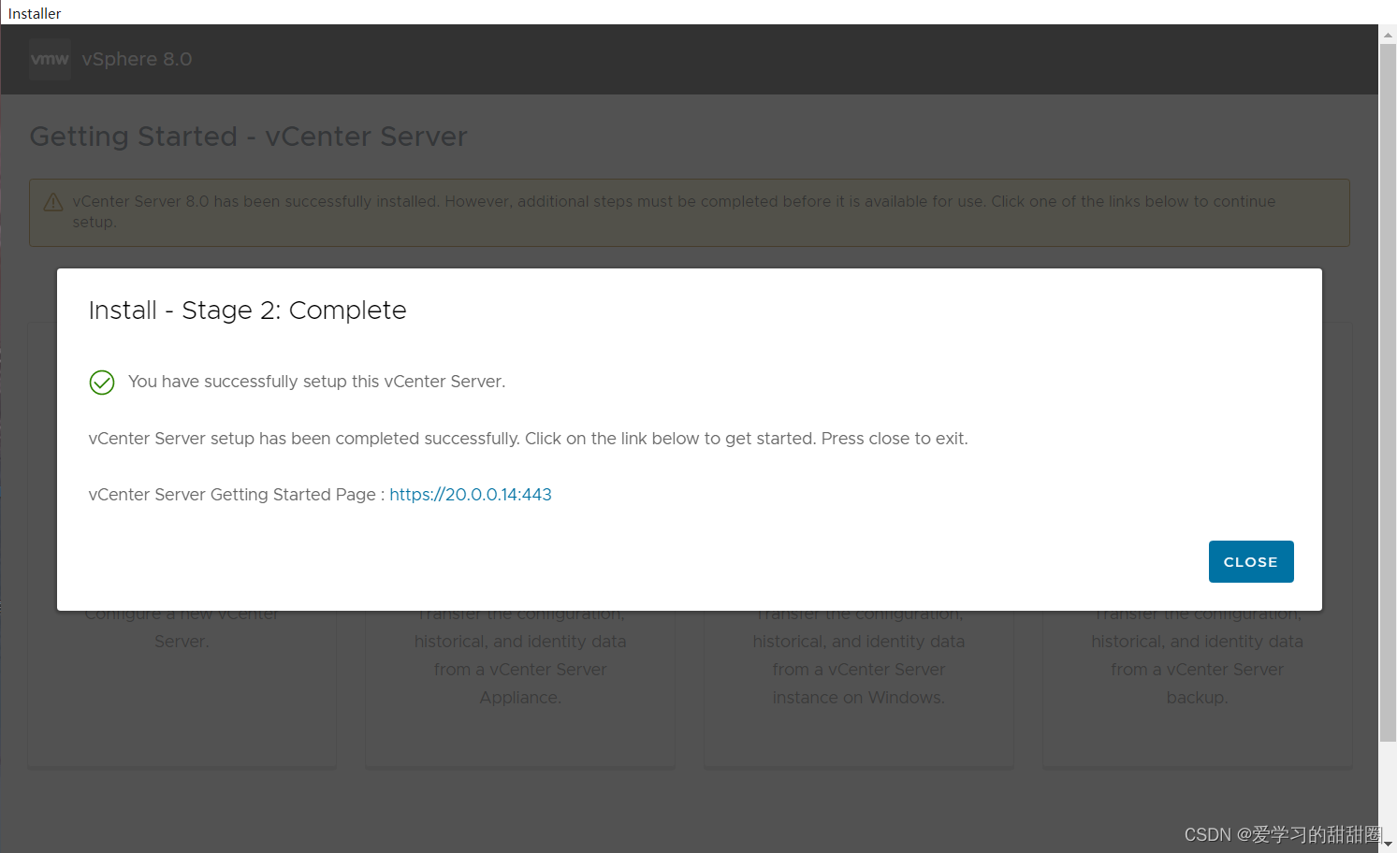This screenshot has width=1397, height=853.
Task: Click the vmw logo in the header
Action: [50, 59]
